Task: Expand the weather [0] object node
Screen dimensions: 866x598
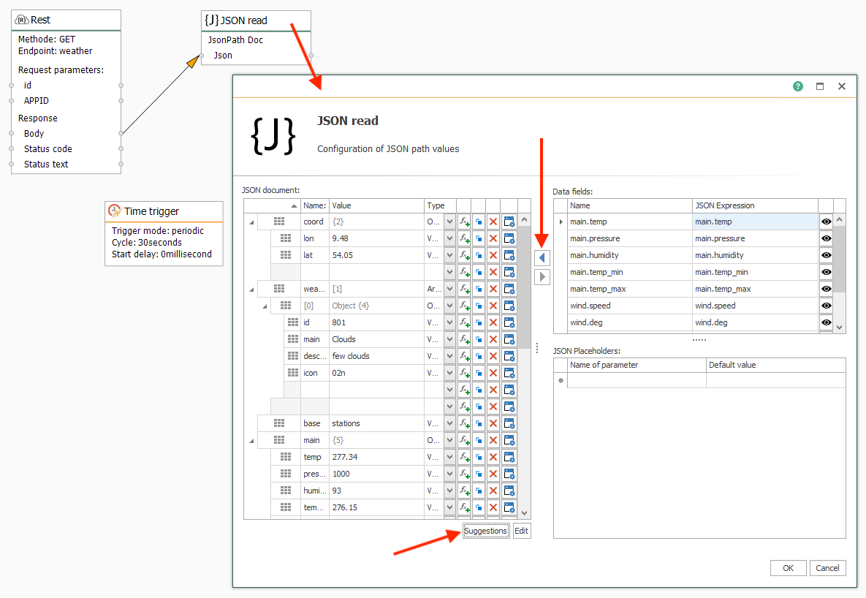Action: pyautogui.click(x=265, y=305)
